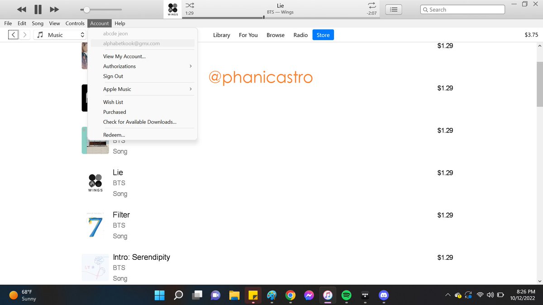Open the Song menu

click(38, 23)
